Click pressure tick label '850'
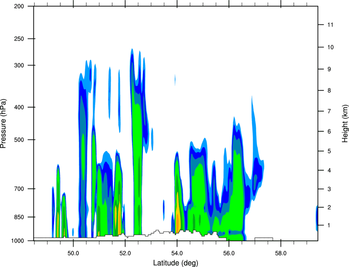This screenshot has width=349, height=267. [19, 217]
